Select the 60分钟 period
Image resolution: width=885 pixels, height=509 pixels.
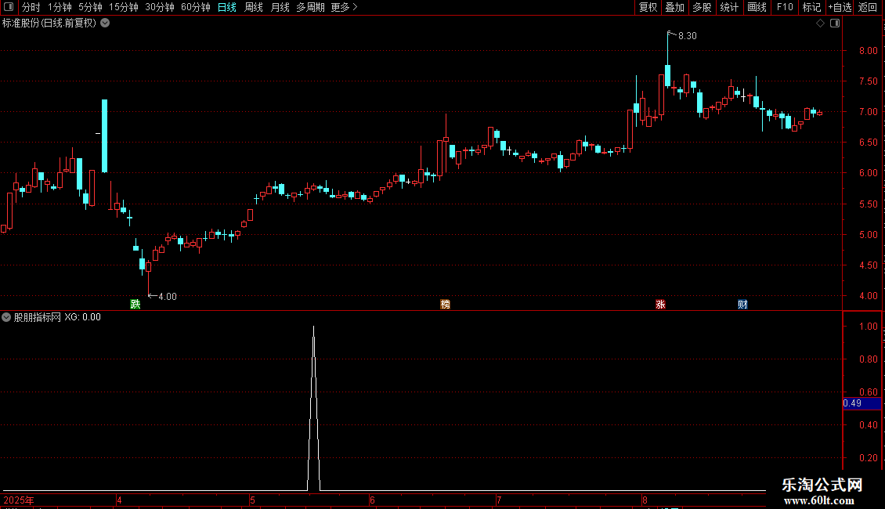point(196,7)
